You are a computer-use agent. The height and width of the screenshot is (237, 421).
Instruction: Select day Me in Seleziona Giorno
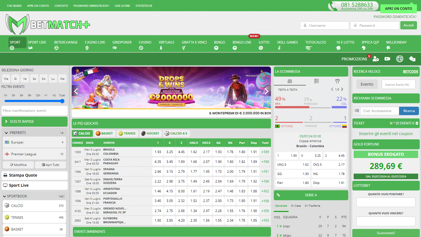(x=6, y=79)
